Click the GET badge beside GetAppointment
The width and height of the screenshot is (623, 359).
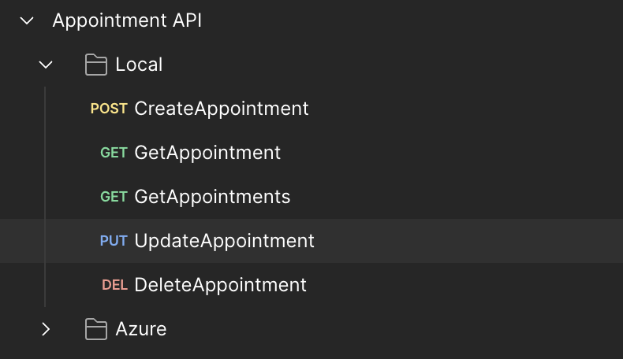pos(114,153)
